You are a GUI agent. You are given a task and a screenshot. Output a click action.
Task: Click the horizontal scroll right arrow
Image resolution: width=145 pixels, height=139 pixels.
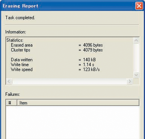(x=130, y=81)
